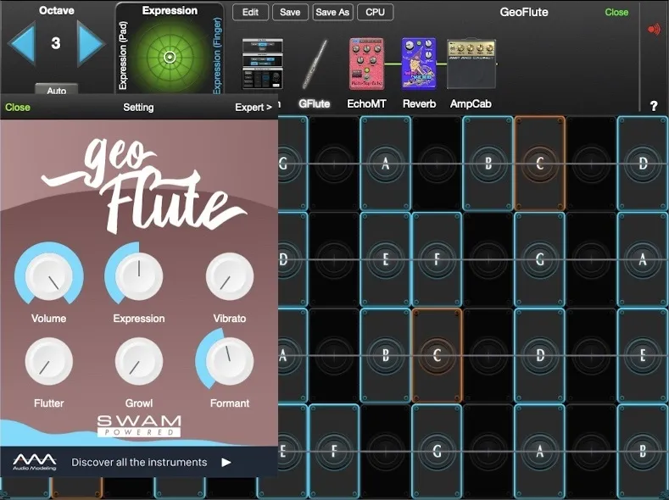Open the Edit button in the top bar
Image resolution: width=669 pixels, height=500 pixels.
[x=250, y=12]
